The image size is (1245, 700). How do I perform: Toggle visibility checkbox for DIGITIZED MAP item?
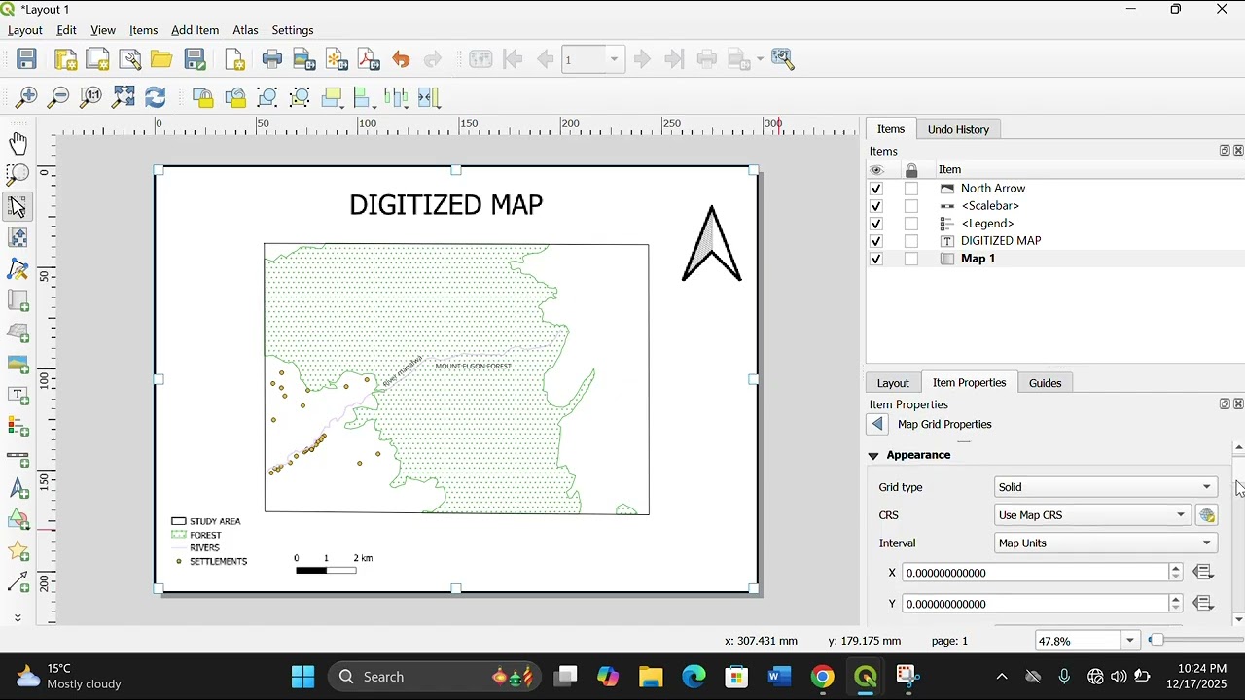(x=876, y=241)
